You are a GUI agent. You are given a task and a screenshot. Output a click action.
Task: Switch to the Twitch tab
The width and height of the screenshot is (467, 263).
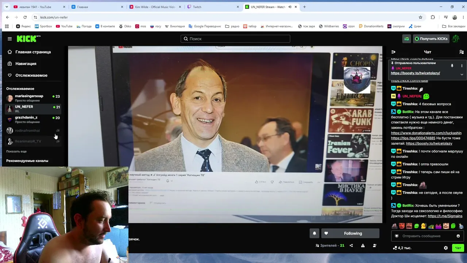pyautogui.click(x=213, y=7)
